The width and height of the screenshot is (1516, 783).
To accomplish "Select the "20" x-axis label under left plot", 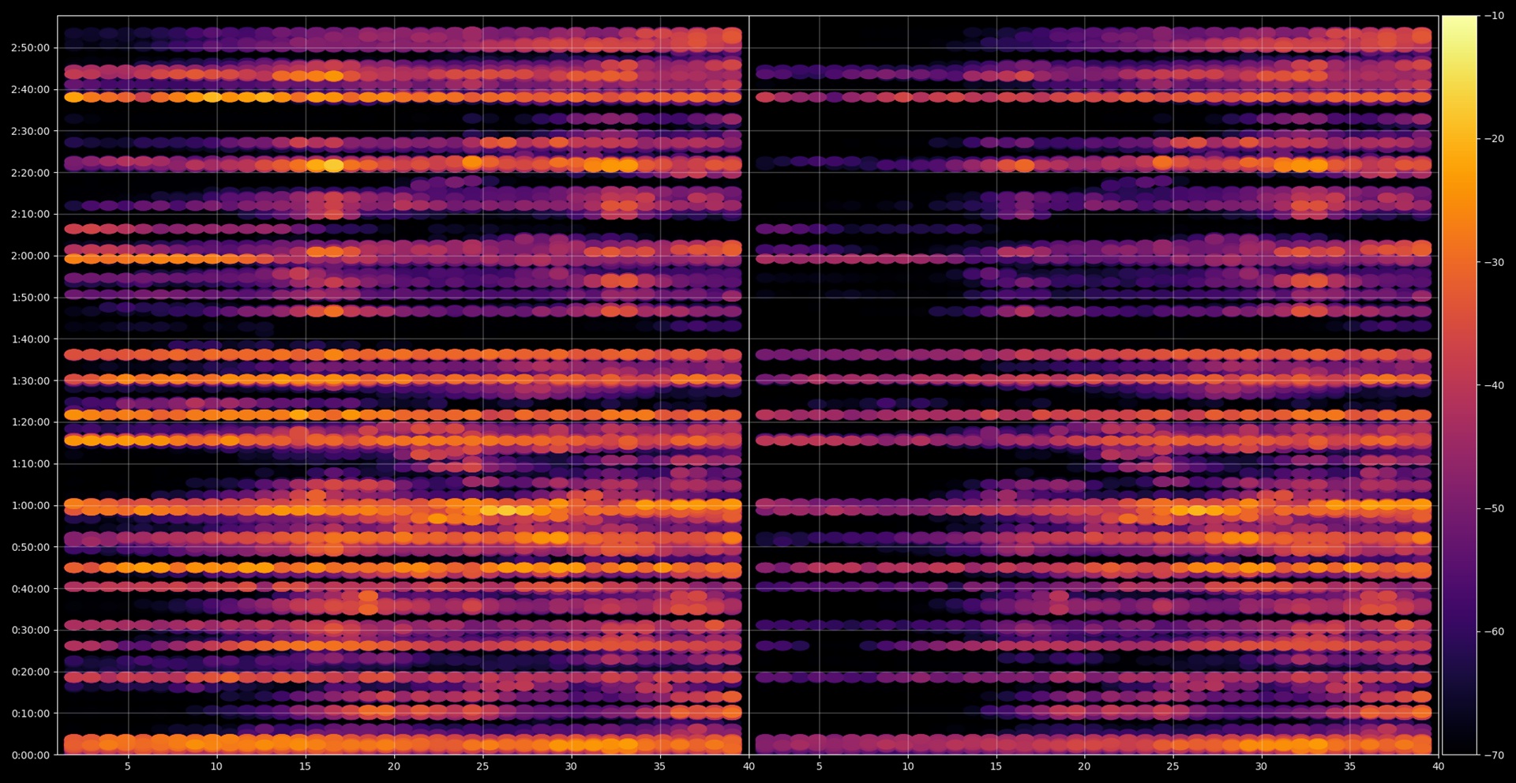I will pyautogui.click(x=394, y=766).
